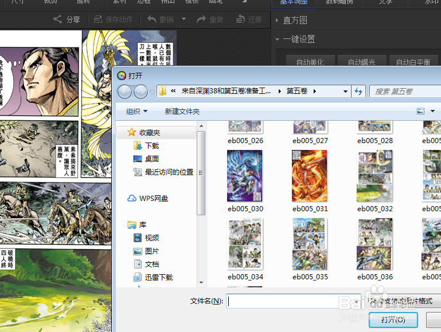Open WPS网盘 in navigation pane
This screenshot has width=441, height=332.
click(x=154, y=199)
